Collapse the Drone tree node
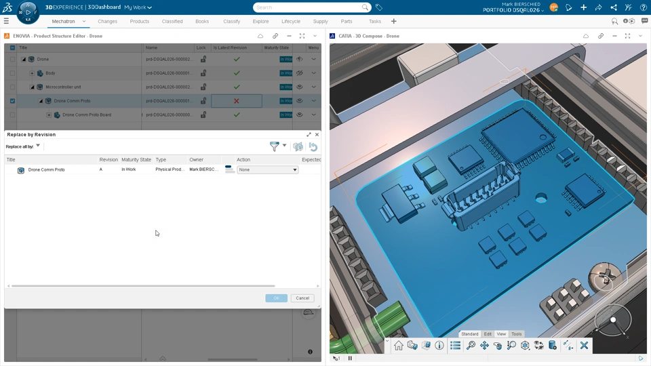Image resolution: width=651 pixels, height=366 pixels. coord(24,60)
